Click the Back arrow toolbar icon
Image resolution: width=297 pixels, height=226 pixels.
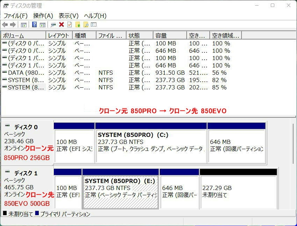(5, 24)
